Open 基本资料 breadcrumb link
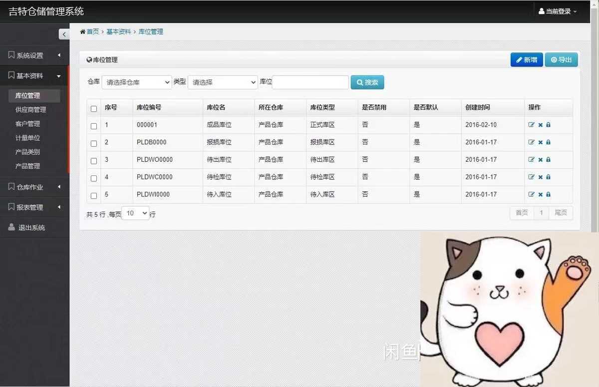The height and width of the screenshot is (387, 599). tap(119, 31)
